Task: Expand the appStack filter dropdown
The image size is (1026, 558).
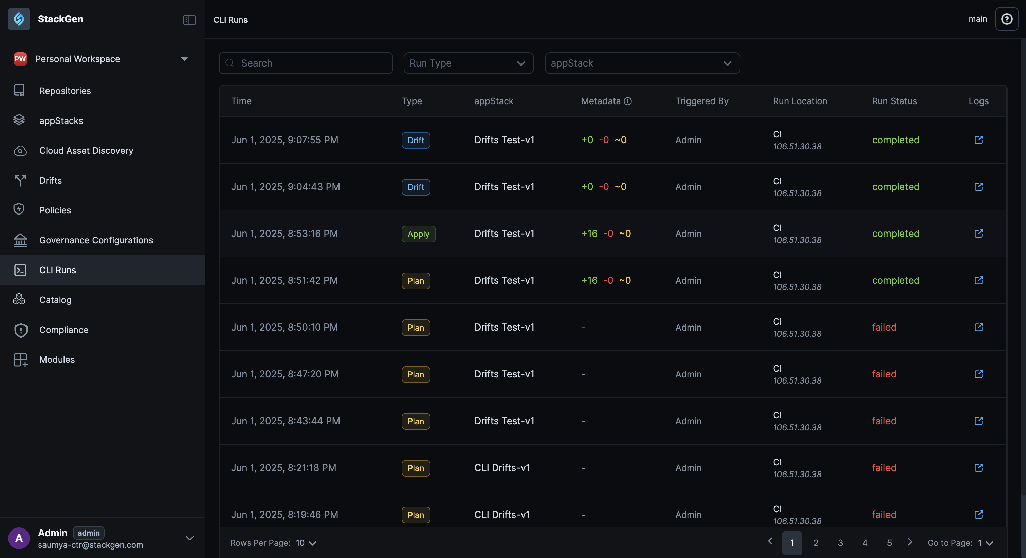Action: coord(642,63)
